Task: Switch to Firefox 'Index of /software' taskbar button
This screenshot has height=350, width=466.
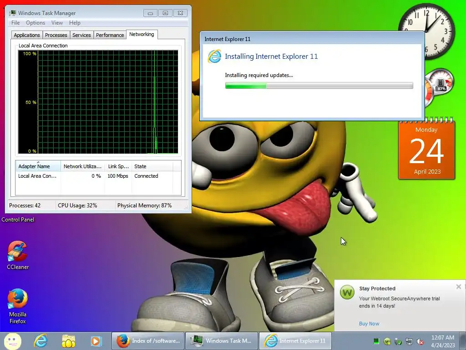Action: pos(148,341)
